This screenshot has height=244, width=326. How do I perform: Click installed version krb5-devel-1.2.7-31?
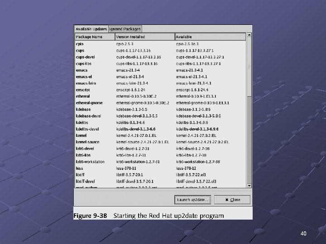[x=133, y=149]
